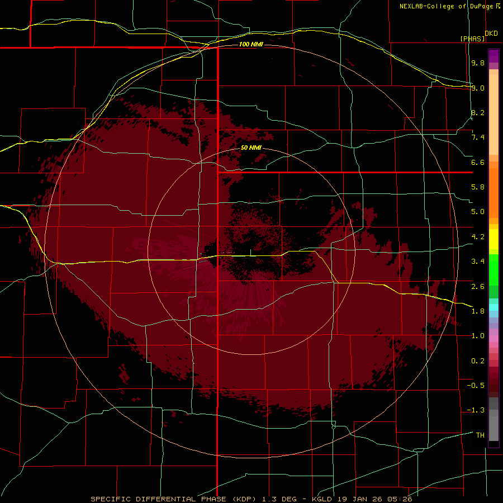Click the 19 JAN 26 date in the caption
The width and height of the screenshot is (503, 503).
click(x=360, y=499)
